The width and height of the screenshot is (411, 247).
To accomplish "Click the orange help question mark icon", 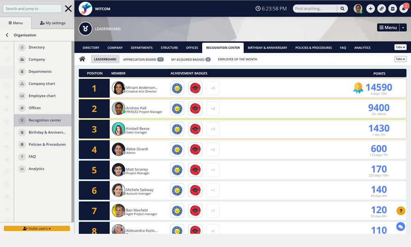I will tap(401, 211).
